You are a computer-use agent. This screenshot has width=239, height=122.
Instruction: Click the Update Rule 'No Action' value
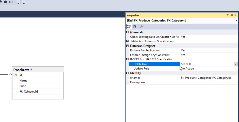187,69
